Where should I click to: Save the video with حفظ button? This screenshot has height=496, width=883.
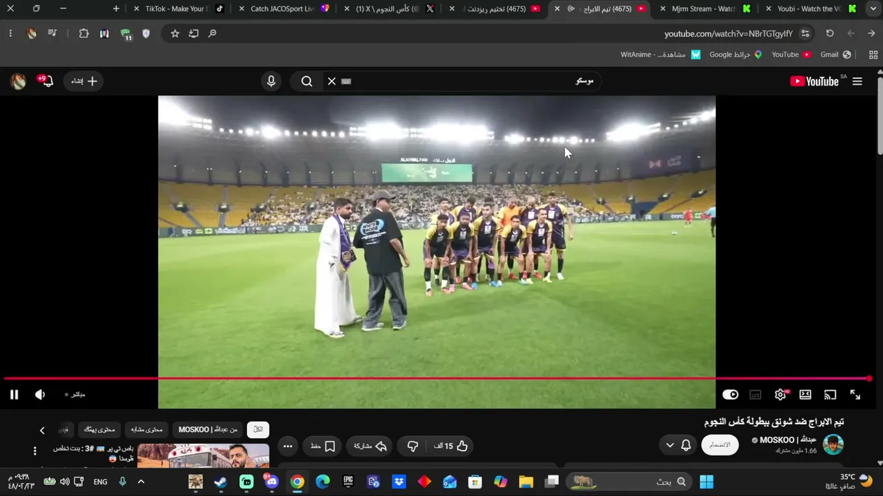coord(323,446)
